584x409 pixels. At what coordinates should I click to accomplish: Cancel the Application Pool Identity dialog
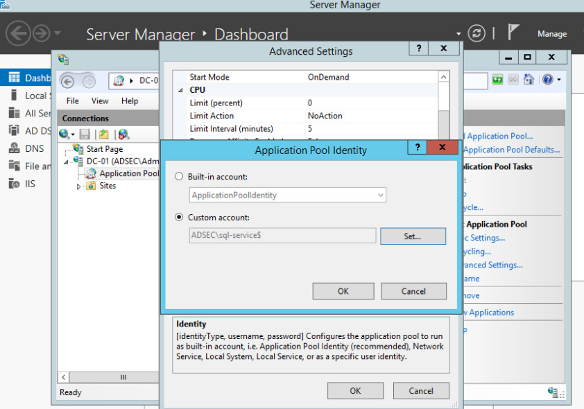pos(413,291)
